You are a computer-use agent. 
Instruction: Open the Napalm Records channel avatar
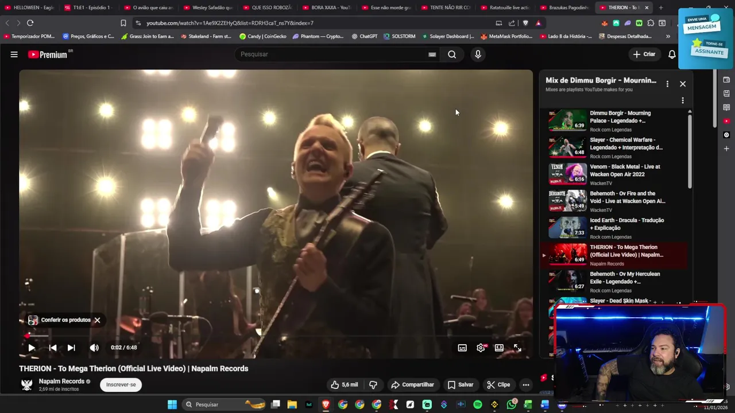[27, 385]
